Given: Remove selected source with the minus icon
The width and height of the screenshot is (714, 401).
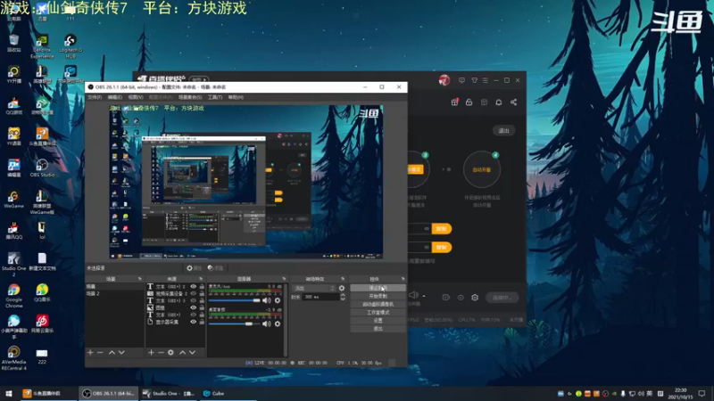Looking at the screenshot, I should pyautogui.click(x=161, y=352).
